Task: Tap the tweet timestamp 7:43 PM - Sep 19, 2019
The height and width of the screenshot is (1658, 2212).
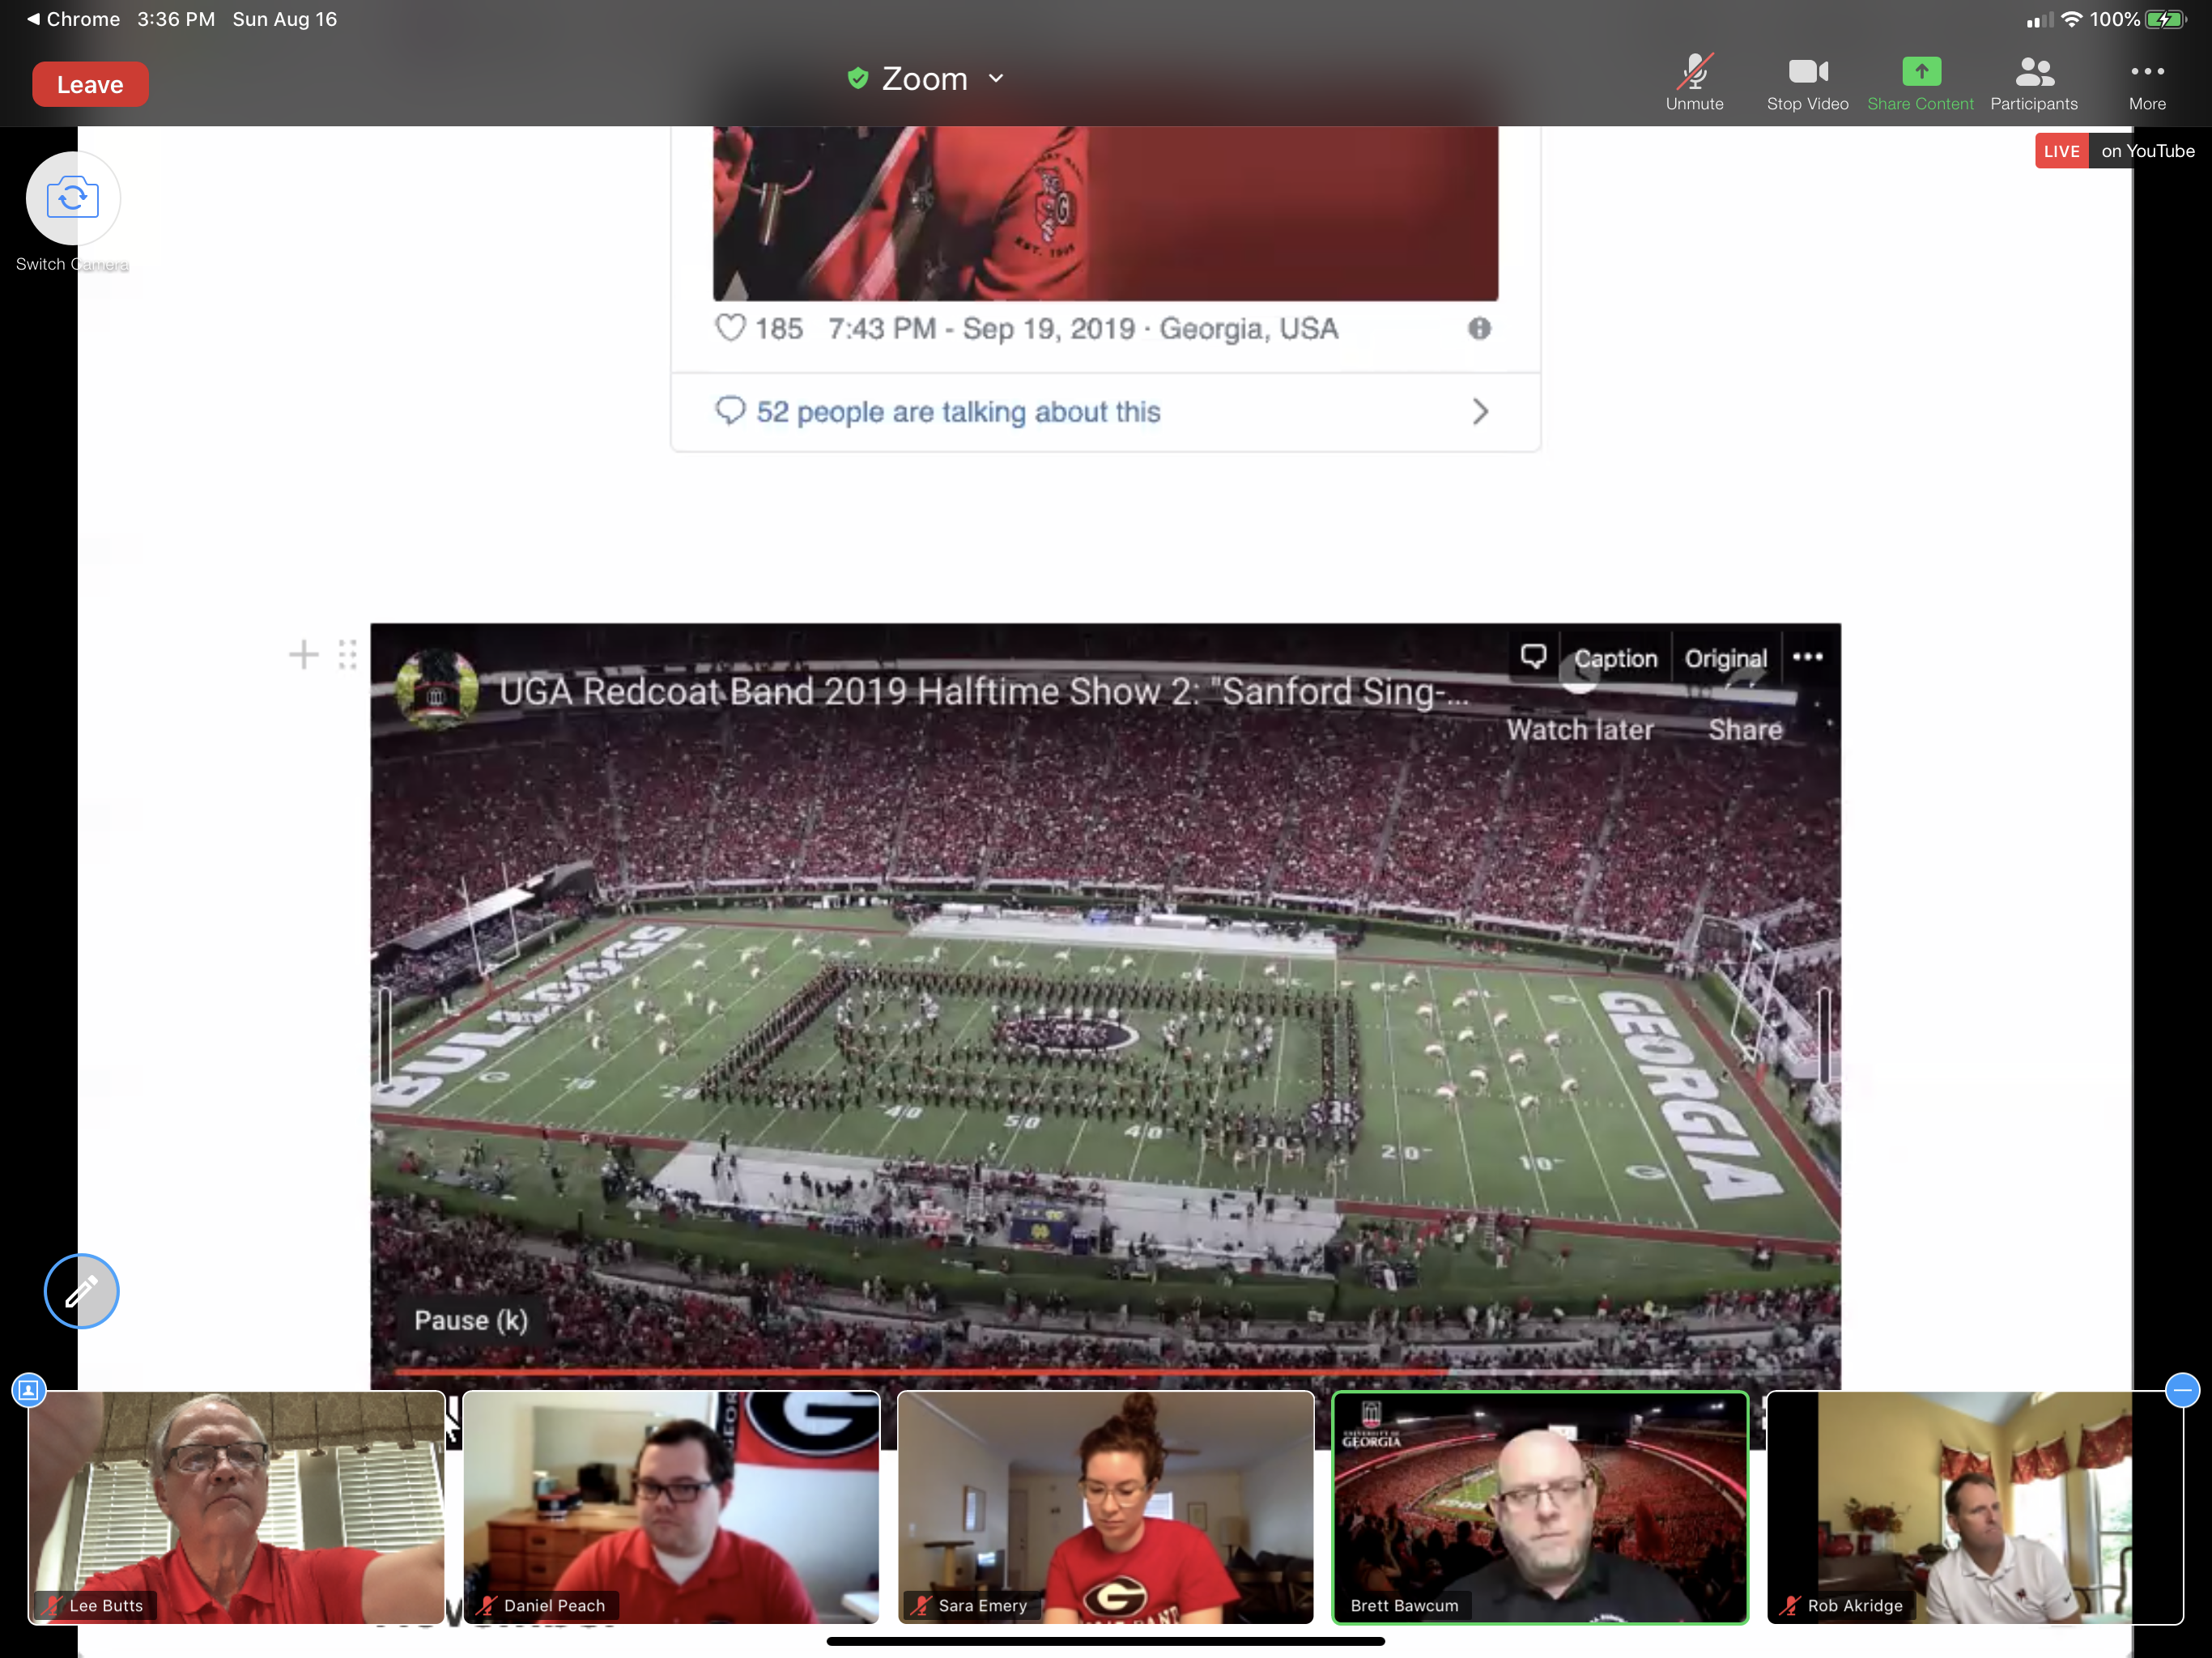Action: coord(981,328)
